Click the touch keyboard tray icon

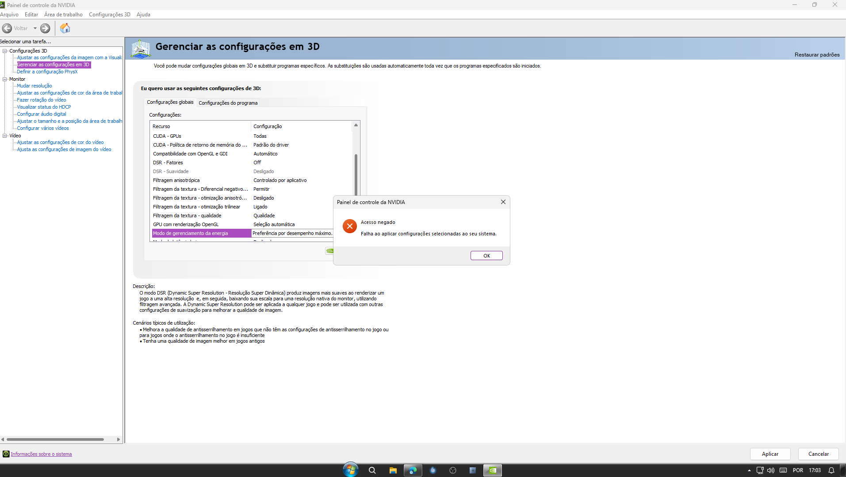point(783,470)
